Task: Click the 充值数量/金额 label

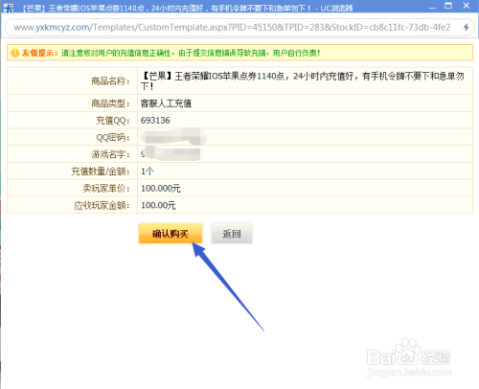Action: (x=101, y=172)
